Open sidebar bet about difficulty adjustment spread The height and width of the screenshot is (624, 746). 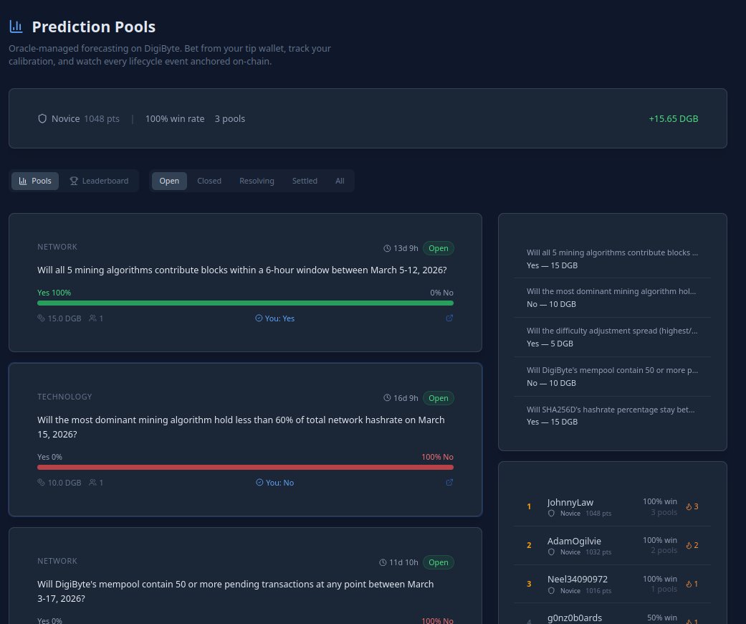pyautogui.click(x=612, y=337)
